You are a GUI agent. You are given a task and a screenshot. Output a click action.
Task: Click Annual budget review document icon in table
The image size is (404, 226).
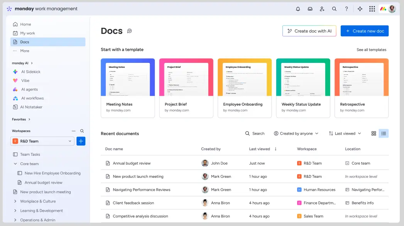pyautogui.click(x=108, y=163)
